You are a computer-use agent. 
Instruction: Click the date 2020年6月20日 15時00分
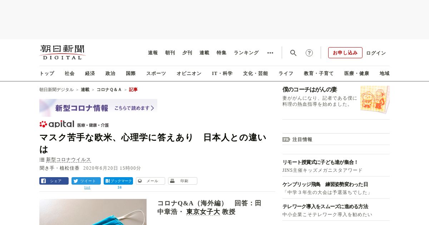(112, 168)
